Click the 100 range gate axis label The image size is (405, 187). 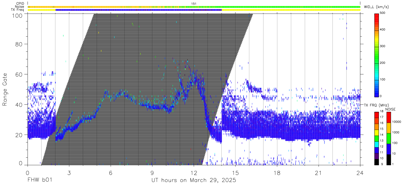pyautogui.click(x=18, y=16)
